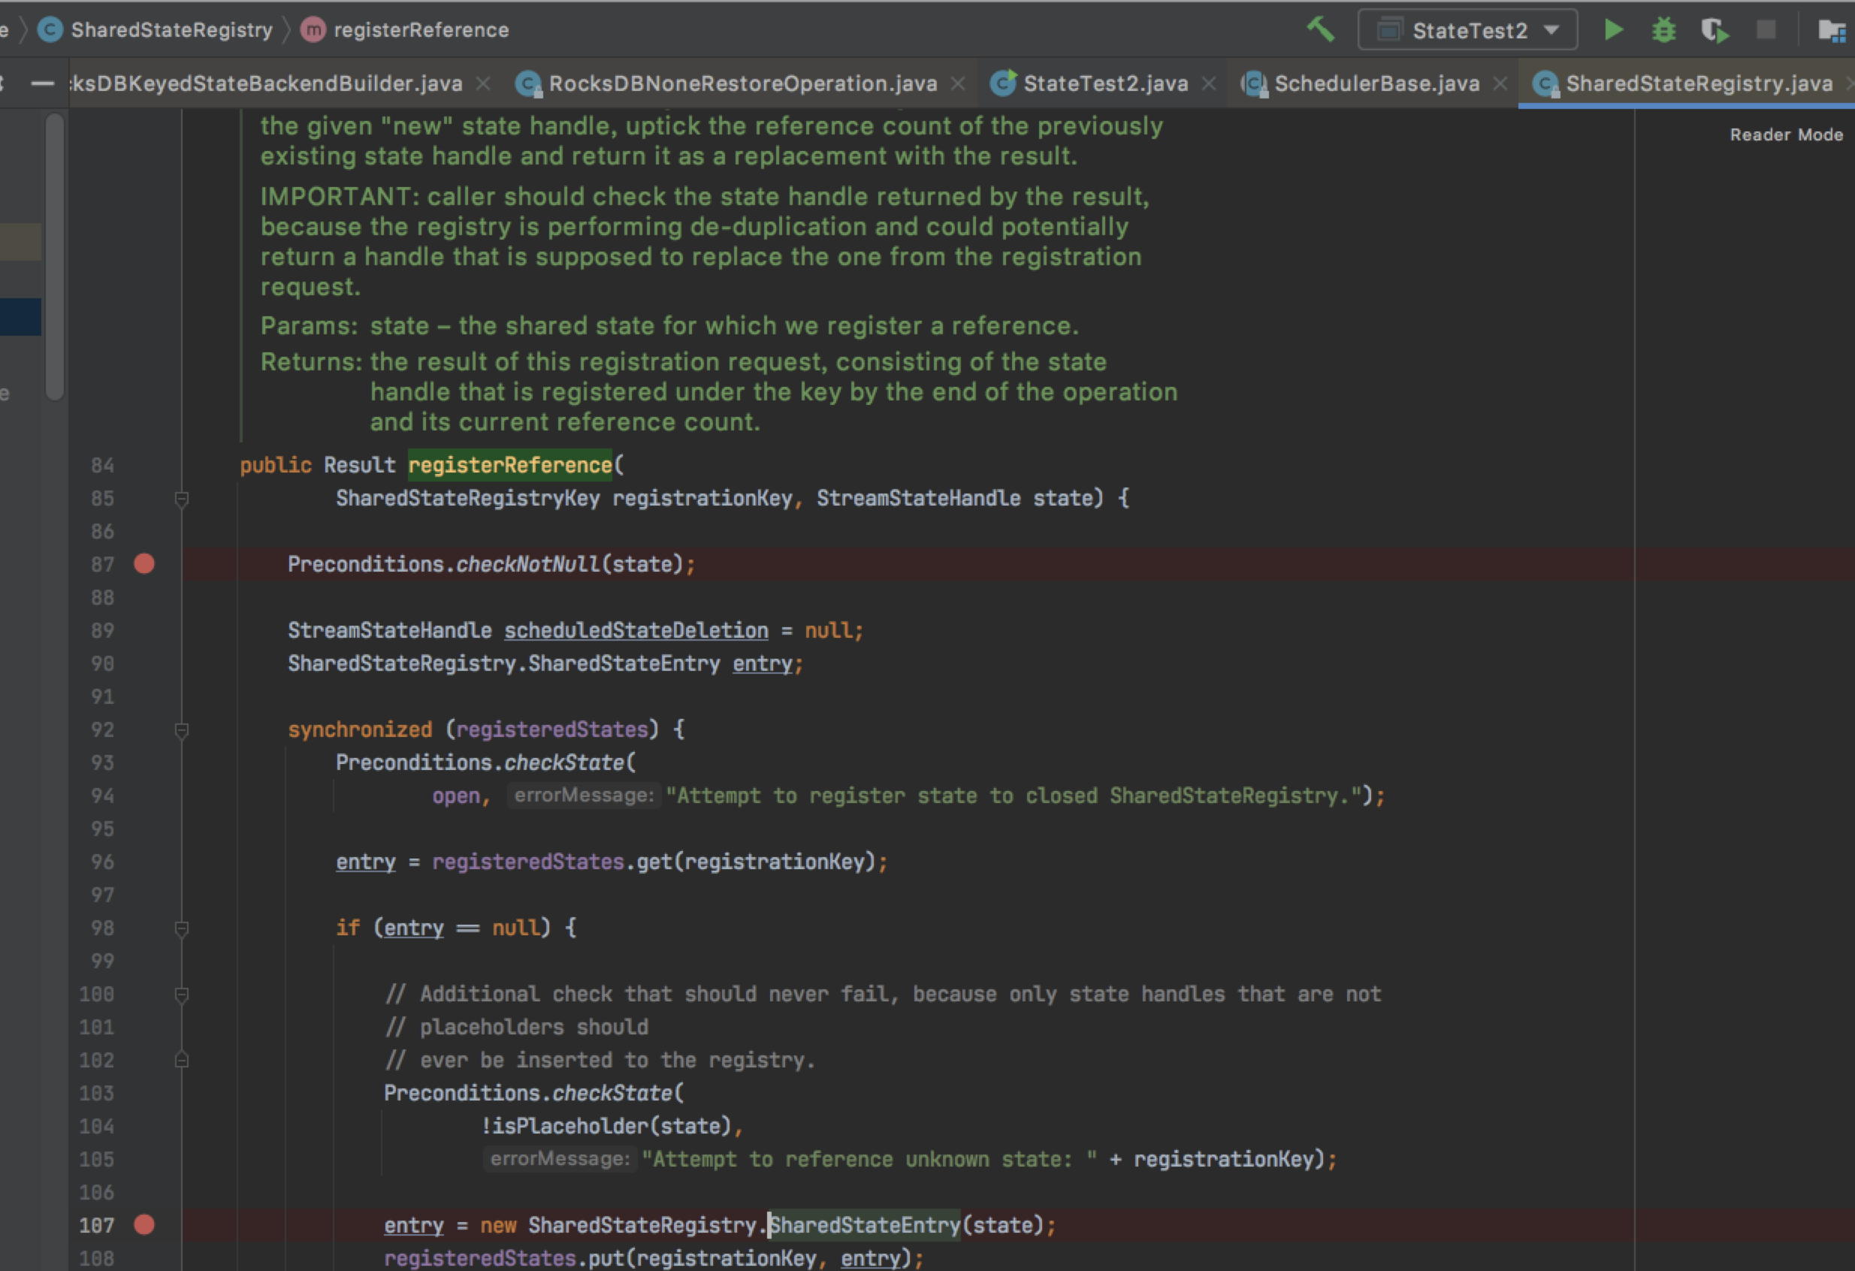Switch to RocksDBNoneRestoreOperation.java tab
The width and height of the screenshot is (1855, 1271).
click(742, 84)
